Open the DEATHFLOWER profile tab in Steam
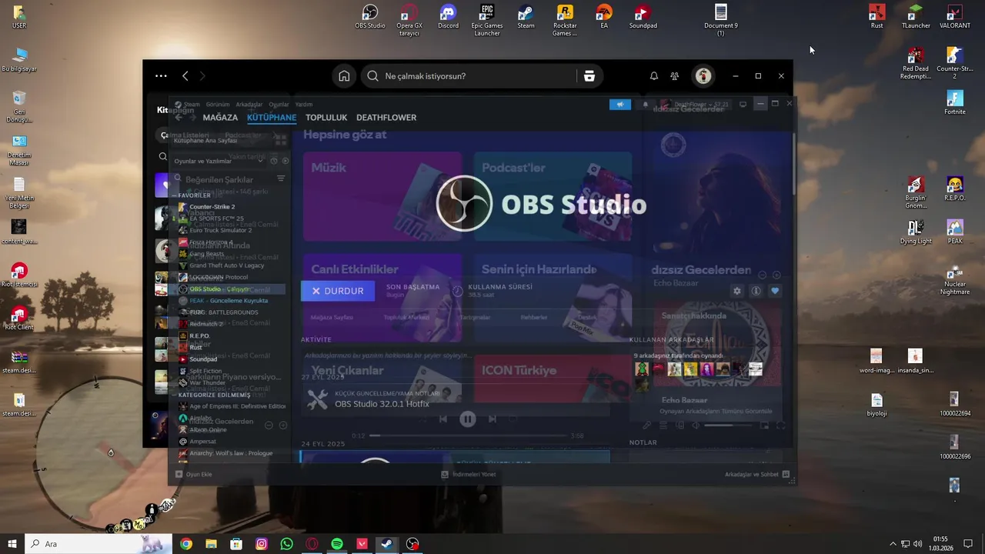This screenshot has width=985, height=554. 386,118
